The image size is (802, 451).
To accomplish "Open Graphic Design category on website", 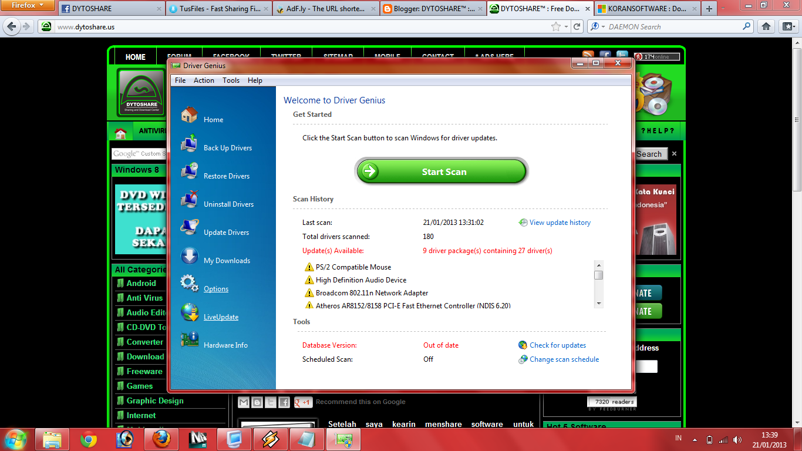I will 155,400.
